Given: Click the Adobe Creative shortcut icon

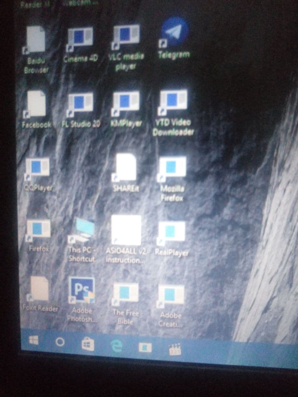Looking at the screenshot, I should [171, 296].
